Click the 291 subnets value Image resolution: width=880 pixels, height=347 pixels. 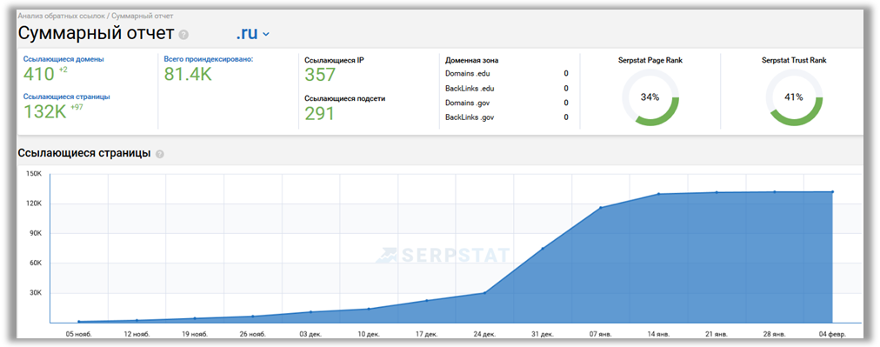pos(319,113)
